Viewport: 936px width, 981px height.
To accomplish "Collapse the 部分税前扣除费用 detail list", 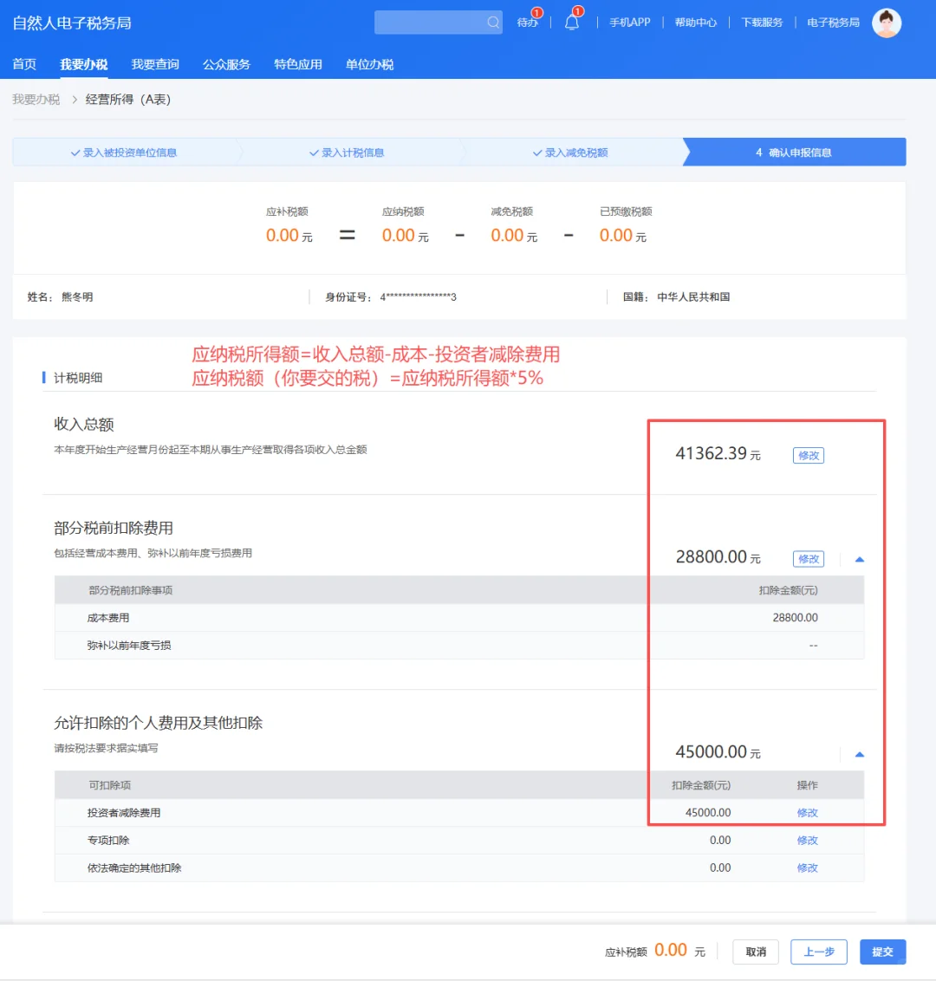I will click(859, 559).
